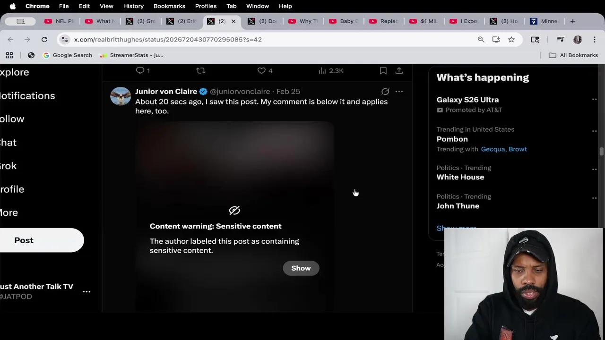Image resolution: width=605 pixels, height=340 pixels.
Task: Open the John Thune trending topic
Action: [x=458, y=206]
